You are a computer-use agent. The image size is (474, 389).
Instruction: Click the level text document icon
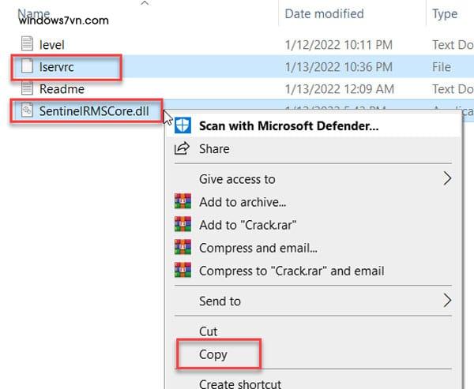[28, 45]
